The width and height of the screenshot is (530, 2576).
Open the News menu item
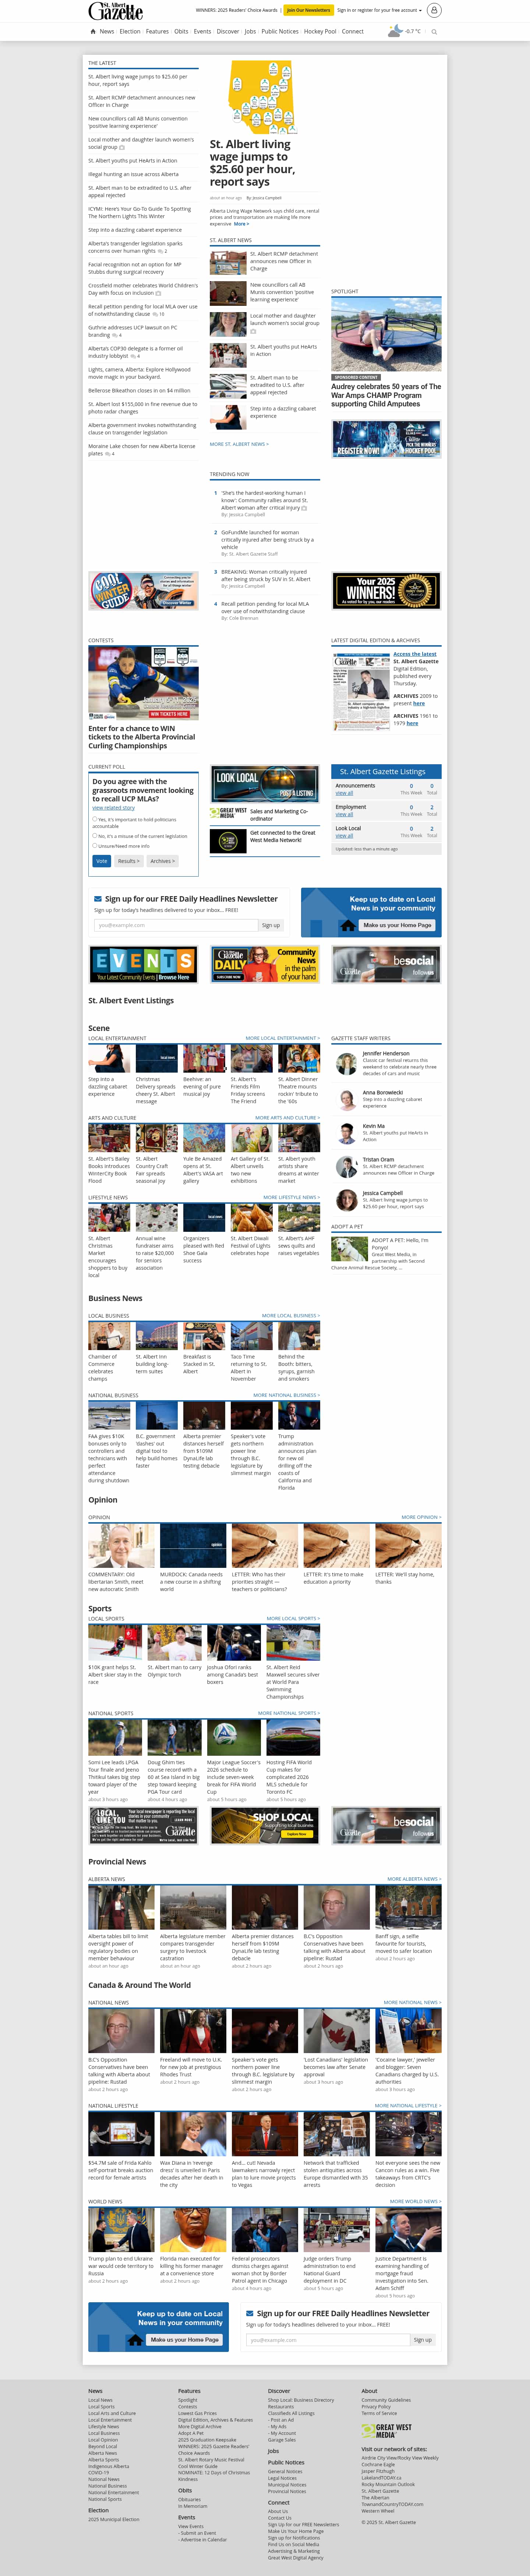coord(107,31)
